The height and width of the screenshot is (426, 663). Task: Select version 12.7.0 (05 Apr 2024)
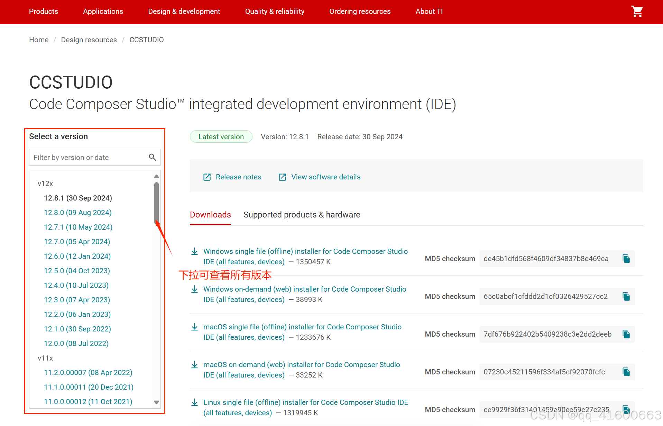77,242
